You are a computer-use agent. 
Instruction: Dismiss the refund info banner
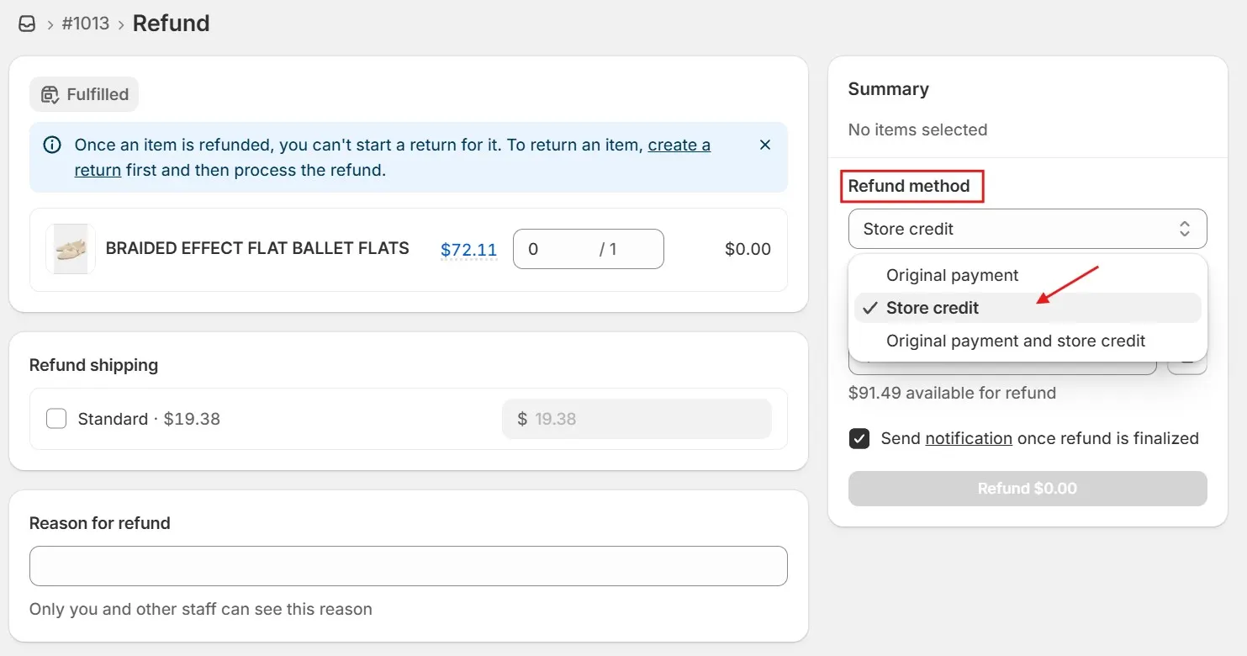point(765,145)
